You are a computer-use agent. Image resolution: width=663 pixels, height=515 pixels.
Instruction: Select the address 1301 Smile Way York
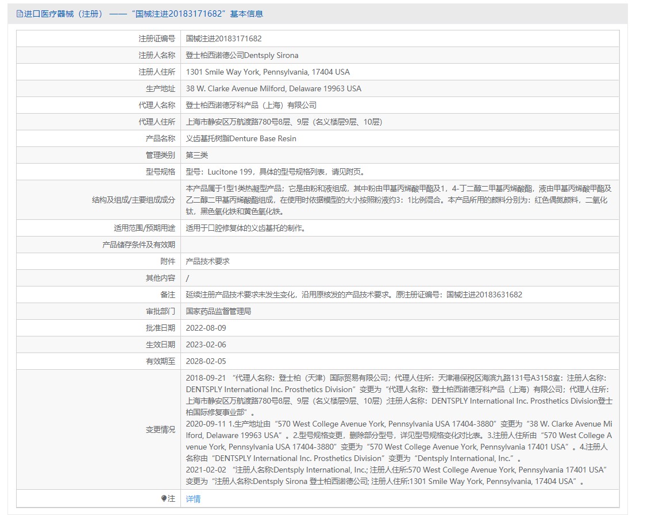[x=268, y=72]
